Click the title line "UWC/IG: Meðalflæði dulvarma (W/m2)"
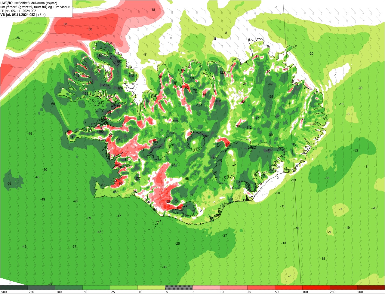The height and width of the screenshot is (294, 385). [x=29, y=3]
